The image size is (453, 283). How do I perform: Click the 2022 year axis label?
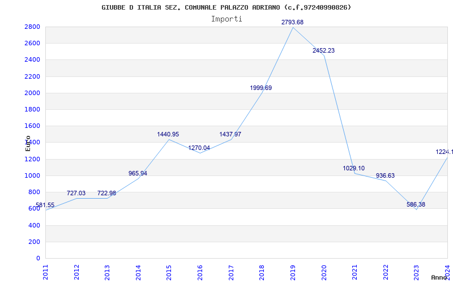tap(386, 272)
